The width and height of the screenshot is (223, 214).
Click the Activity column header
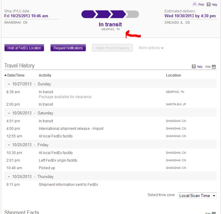[x=45, y=75]
